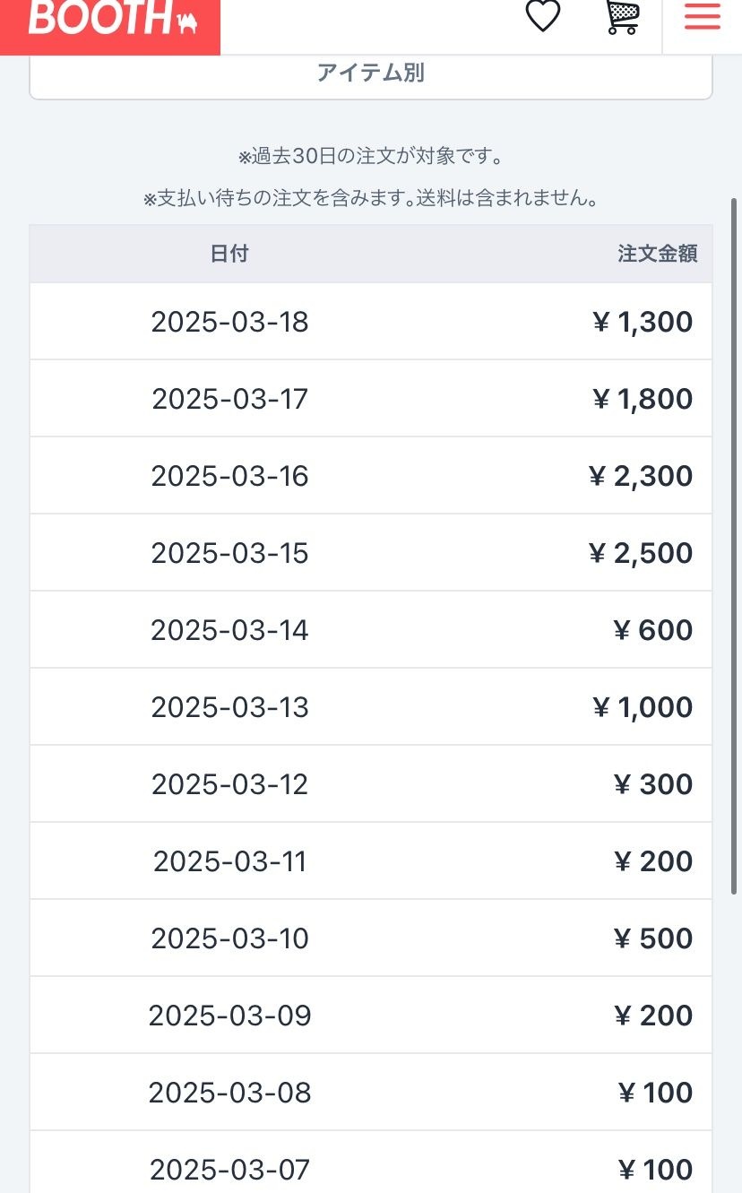Click the 注文金額 column header
The height and width of the screenshot is (1193, 742).
tap(657, 254)
